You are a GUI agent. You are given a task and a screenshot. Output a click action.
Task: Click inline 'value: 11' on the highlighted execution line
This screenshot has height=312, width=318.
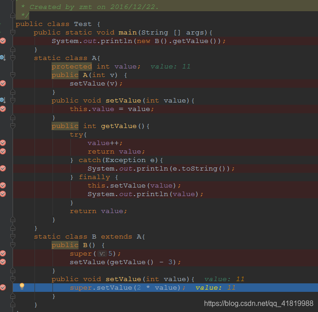pos(215,287)
